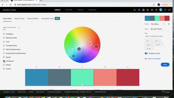Viewport: 174px width, 98px height.
Task: Switch to the Extract Gradient tab
Action: (x=33, y=19)
